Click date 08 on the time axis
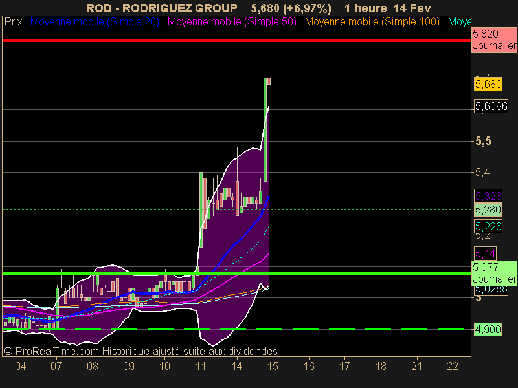Screen dimensions: 518x388 click(x=93, y=366)
